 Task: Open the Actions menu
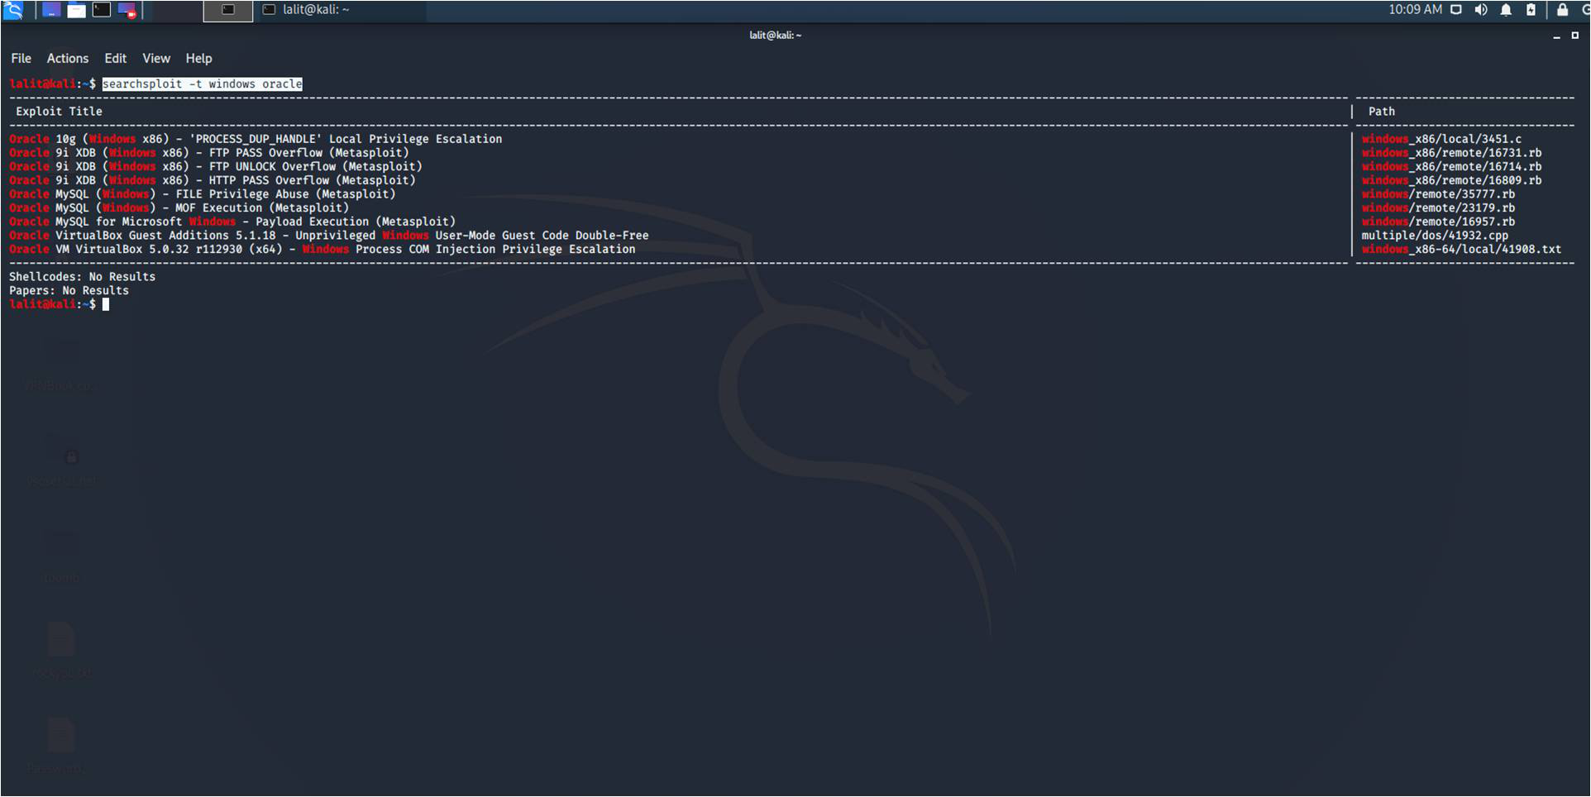coord(68,59)
